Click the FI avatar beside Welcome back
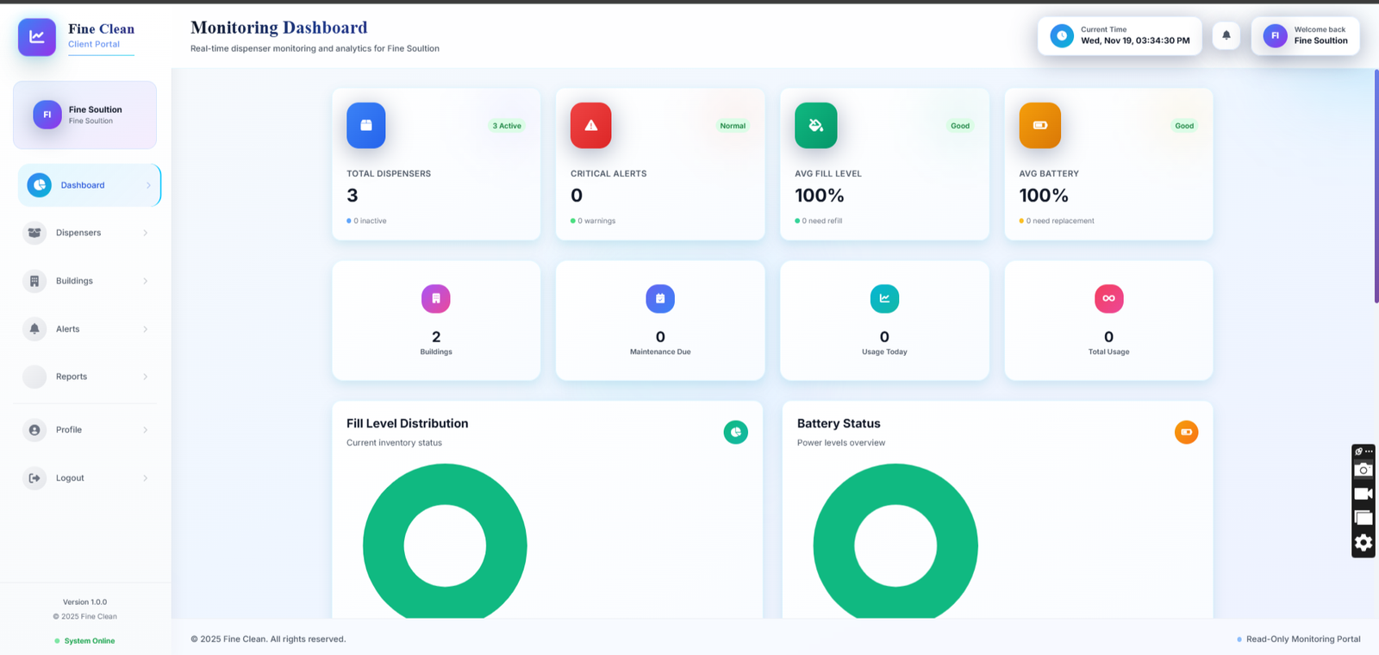 point(1275,35)
